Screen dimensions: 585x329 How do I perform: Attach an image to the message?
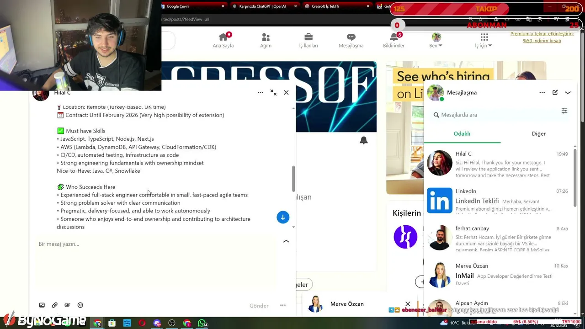click(42, 305)
